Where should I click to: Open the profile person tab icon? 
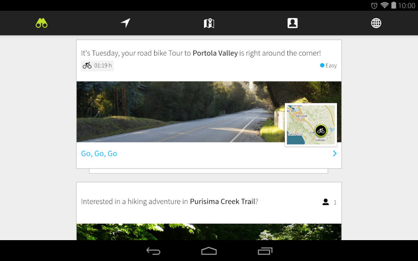[293, 23]
